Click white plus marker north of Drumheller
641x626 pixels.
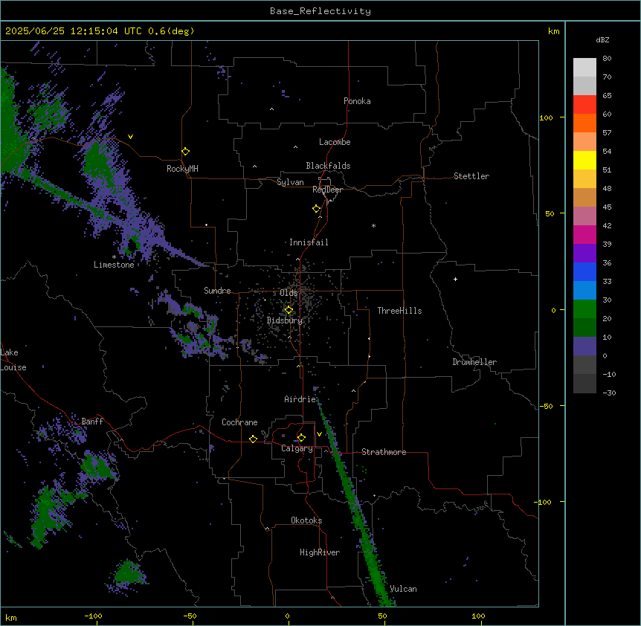pyautogui.click(x=455, y=279)
